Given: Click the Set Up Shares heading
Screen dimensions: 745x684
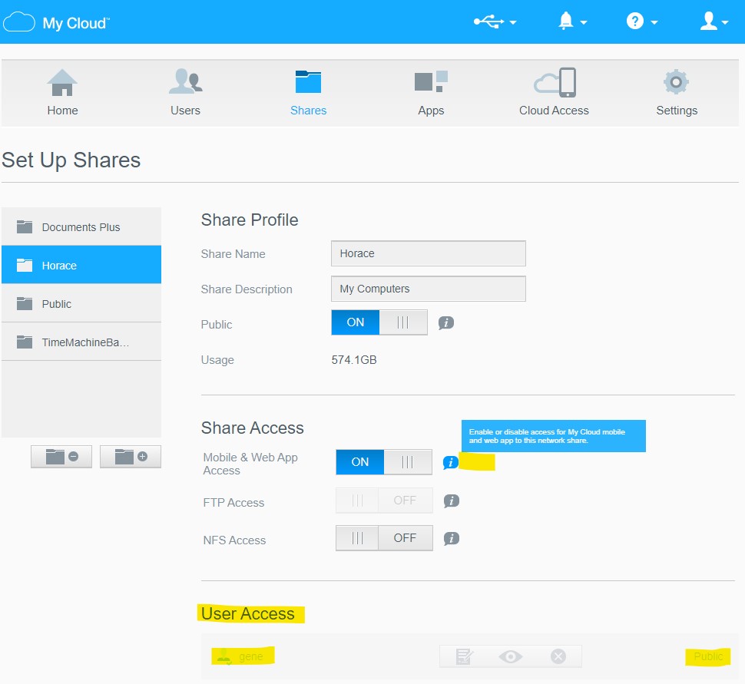Looking at the screenshot, I should pos(71,160).
